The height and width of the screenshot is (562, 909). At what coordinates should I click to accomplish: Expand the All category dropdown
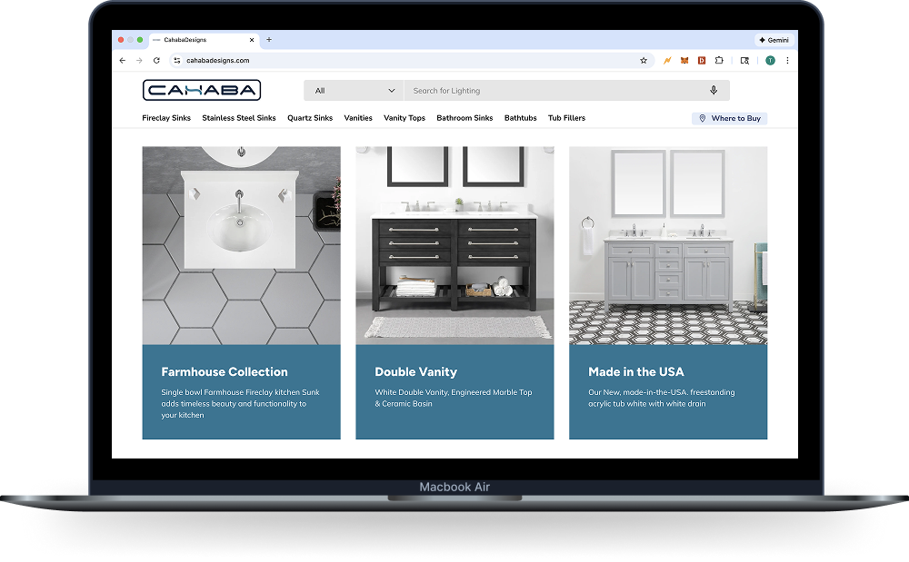[x=354, y=91]
